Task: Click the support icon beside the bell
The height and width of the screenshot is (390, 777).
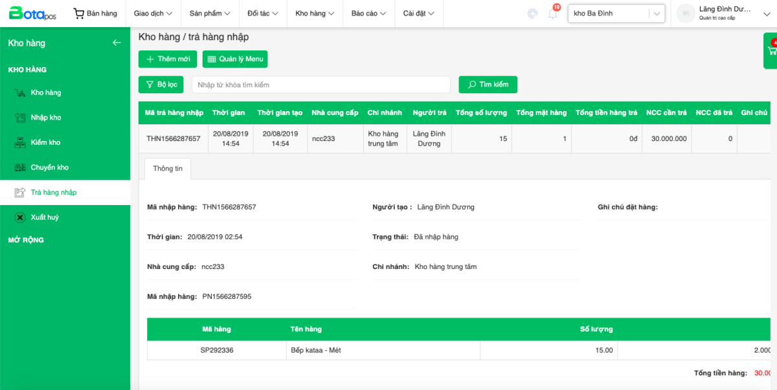Action: coord(532,14)
